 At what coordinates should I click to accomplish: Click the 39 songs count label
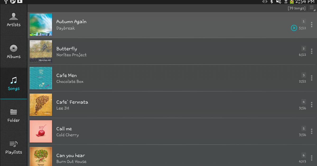point(296,8)
